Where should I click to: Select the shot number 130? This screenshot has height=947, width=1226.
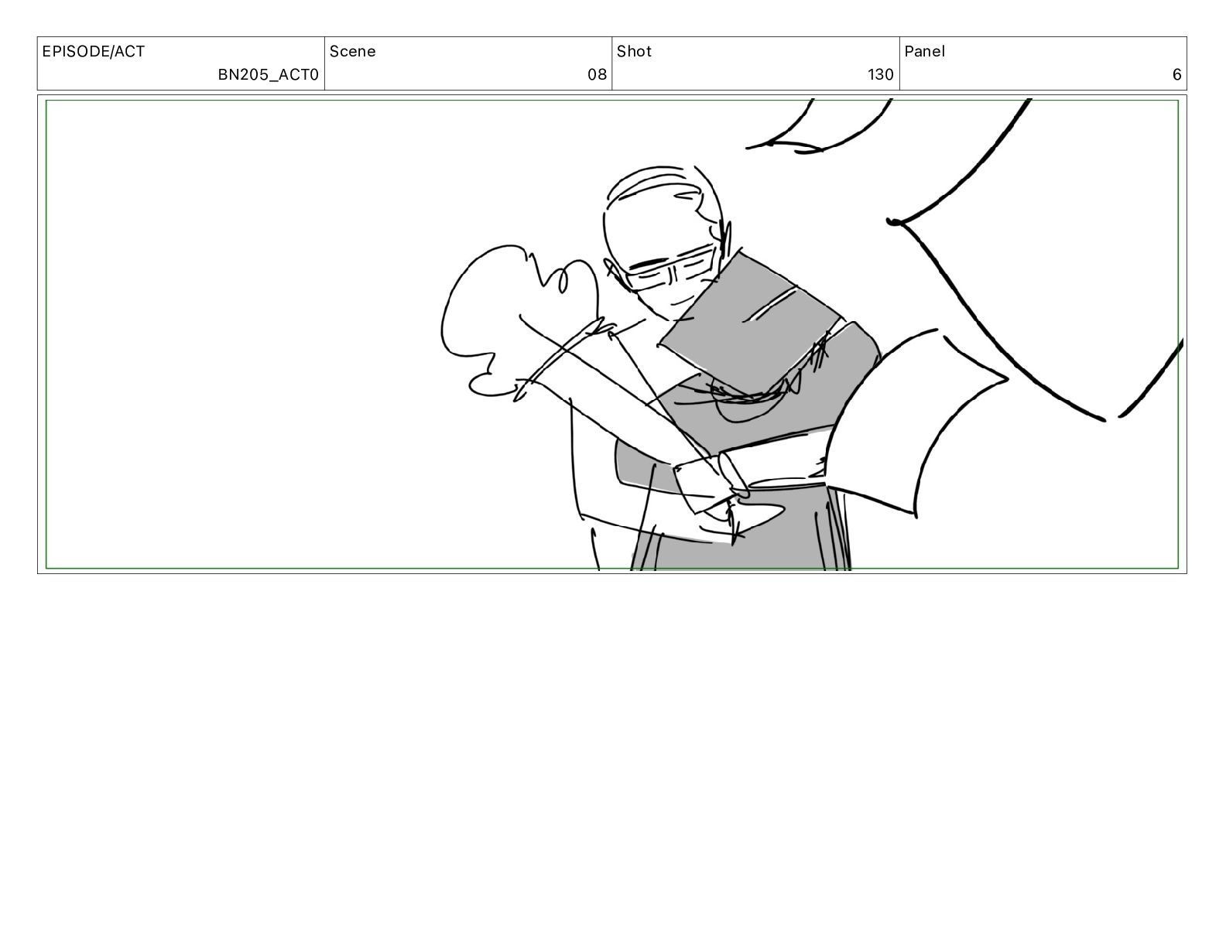[880, 74]
